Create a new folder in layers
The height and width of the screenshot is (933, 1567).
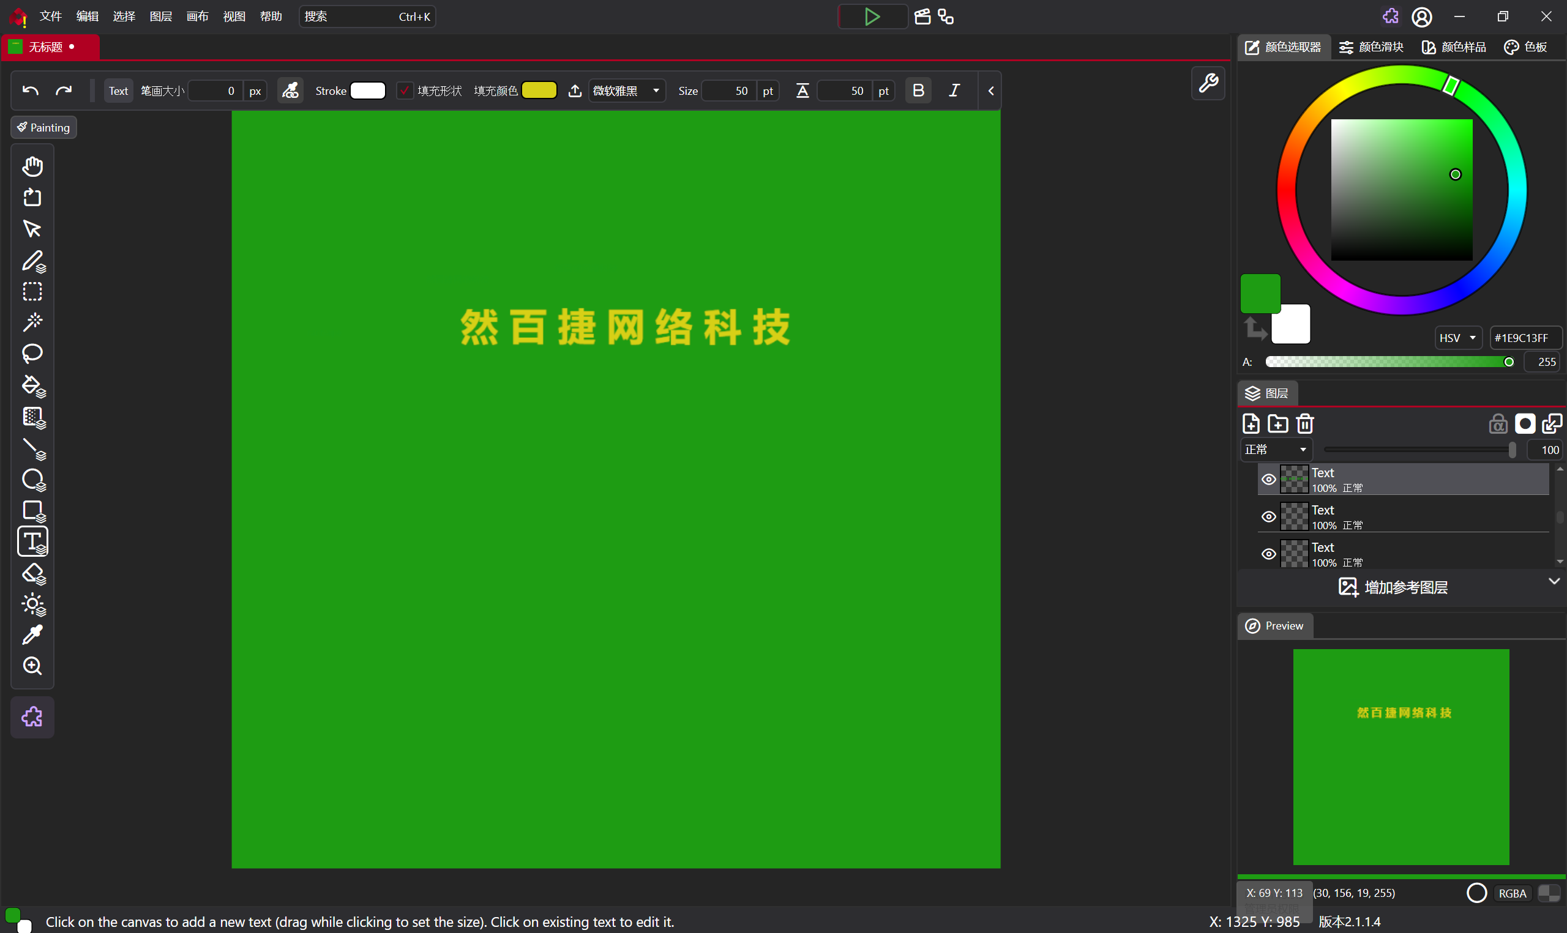click(x=1277, y=424)
